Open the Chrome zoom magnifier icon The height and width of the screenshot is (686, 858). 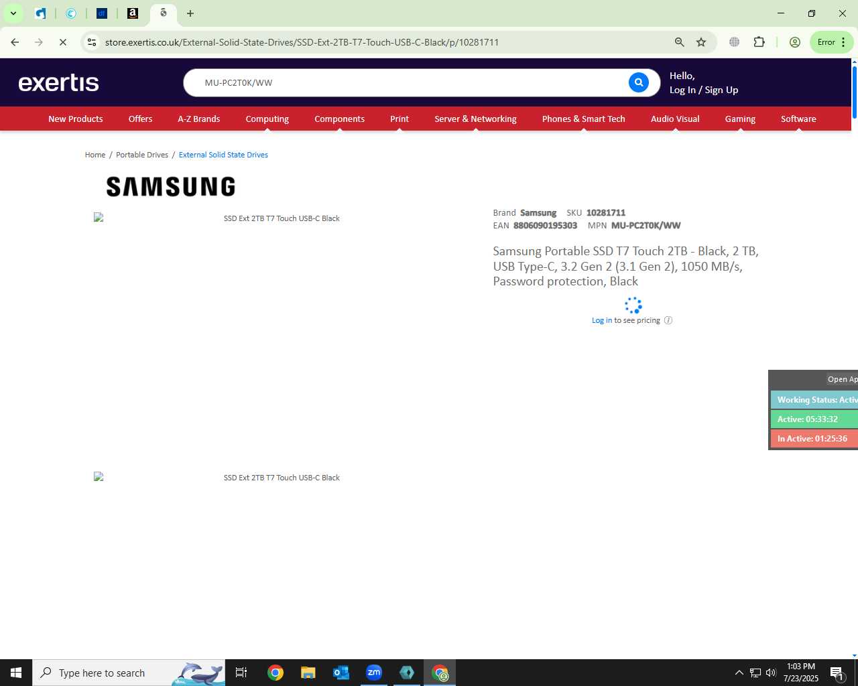680,42
